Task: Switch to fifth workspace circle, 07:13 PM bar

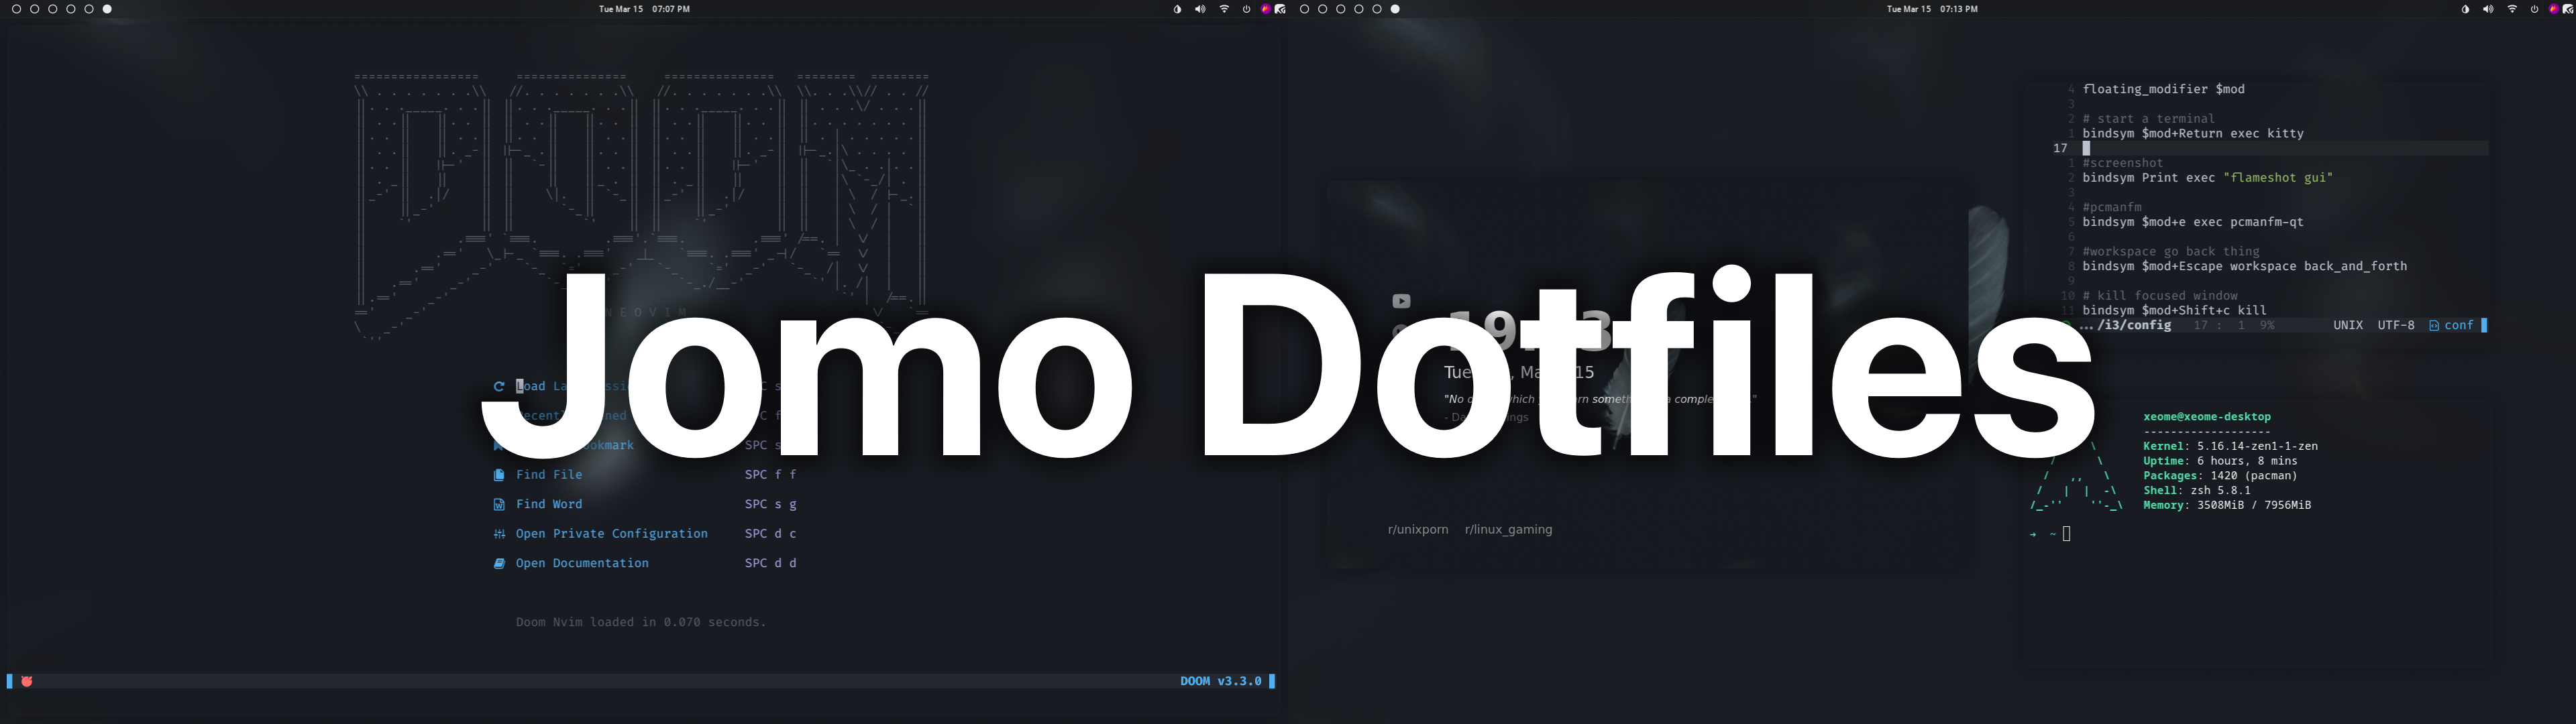Action: (1377, 9)
